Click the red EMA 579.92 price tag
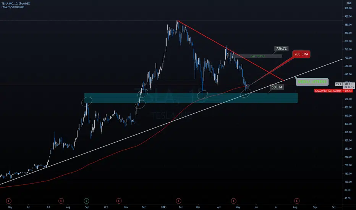356x210 pixels. point(333,91)
